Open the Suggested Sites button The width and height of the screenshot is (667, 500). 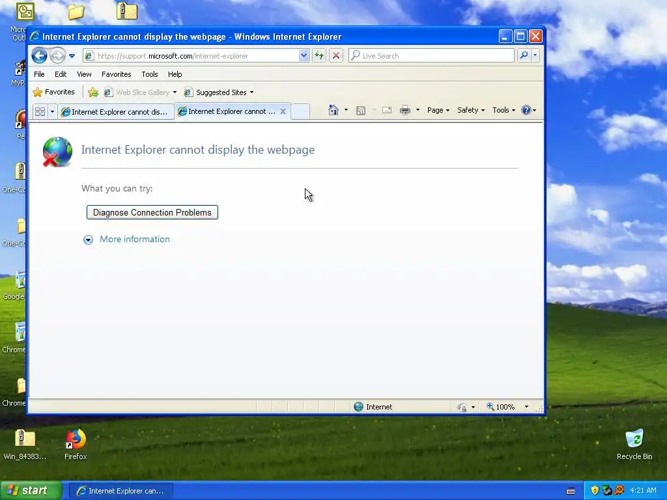[x=219, y=92]
